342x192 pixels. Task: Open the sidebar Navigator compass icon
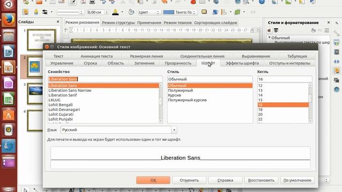[x=337, y=89]
